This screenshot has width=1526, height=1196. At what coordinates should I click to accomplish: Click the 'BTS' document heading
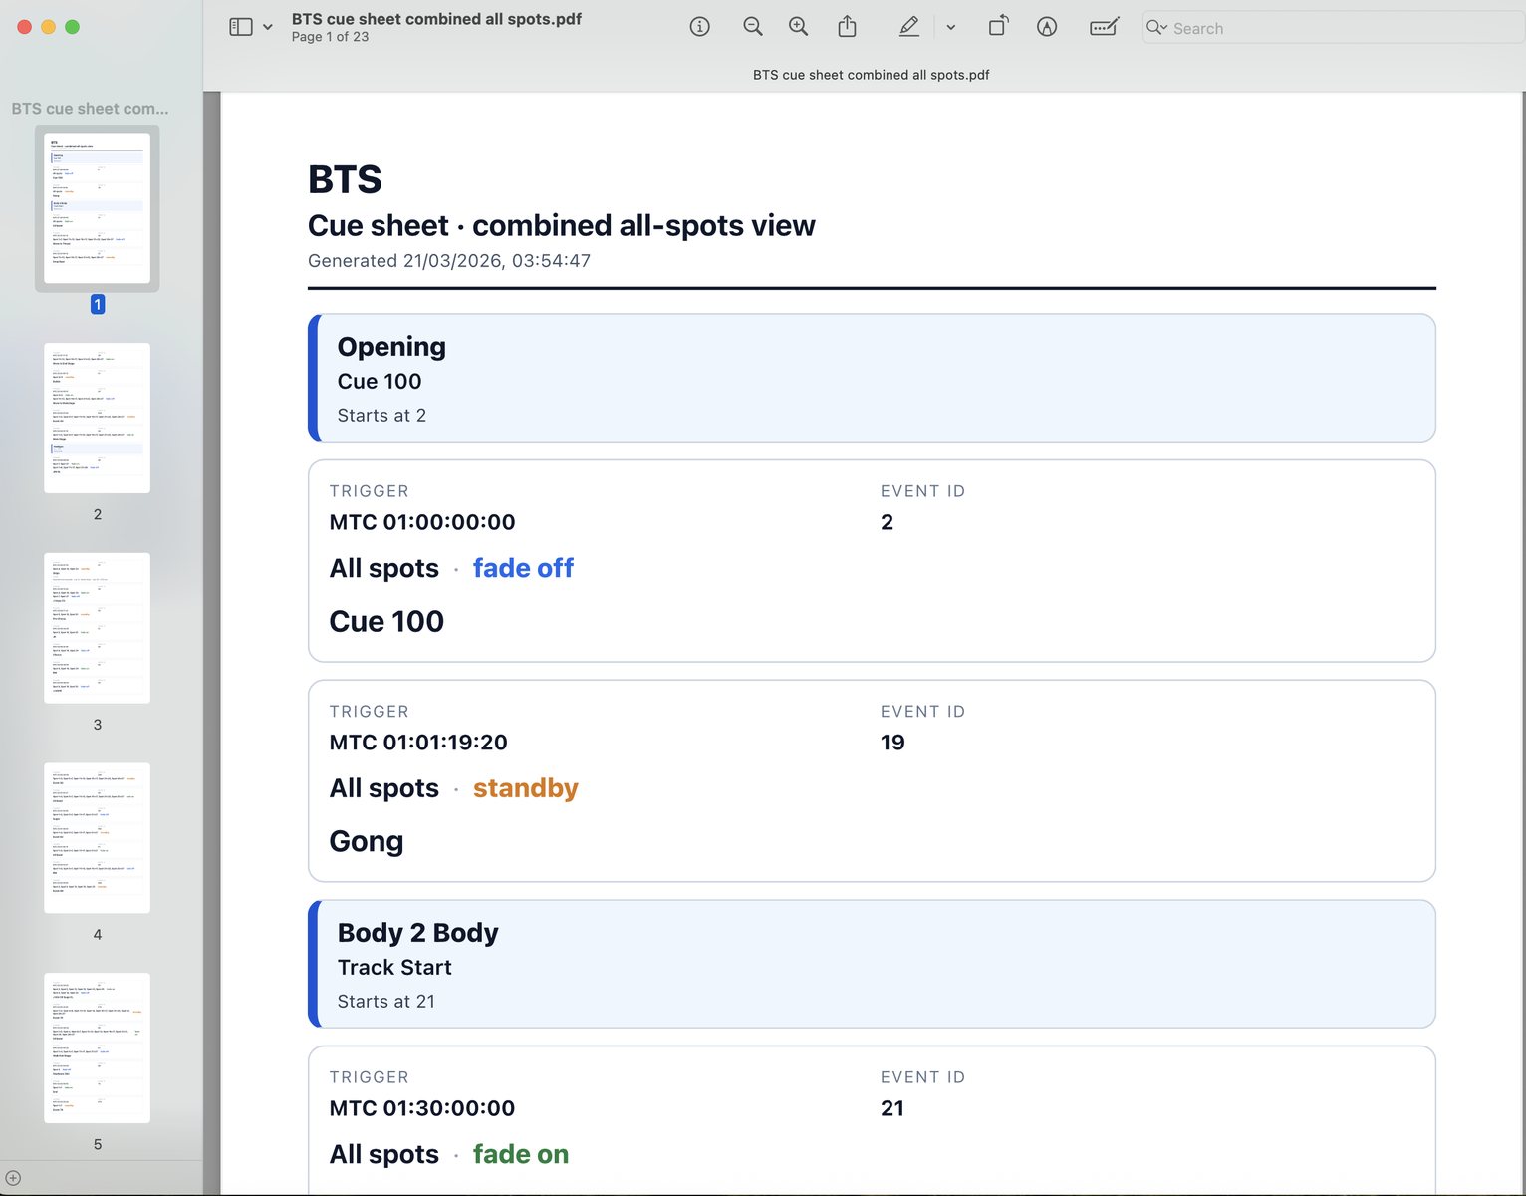click(345, 179)
